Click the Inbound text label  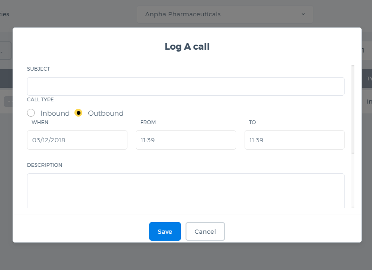pos(55,113)
